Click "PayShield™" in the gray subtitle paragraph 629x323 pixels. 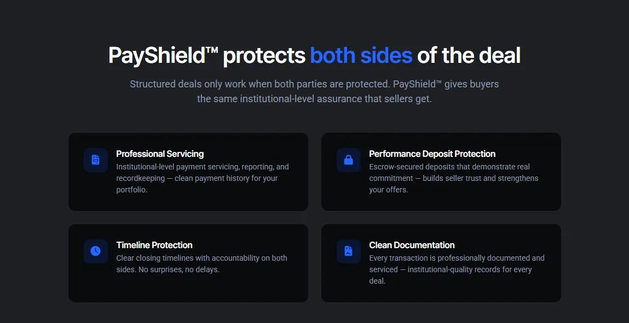pos(418,84)
